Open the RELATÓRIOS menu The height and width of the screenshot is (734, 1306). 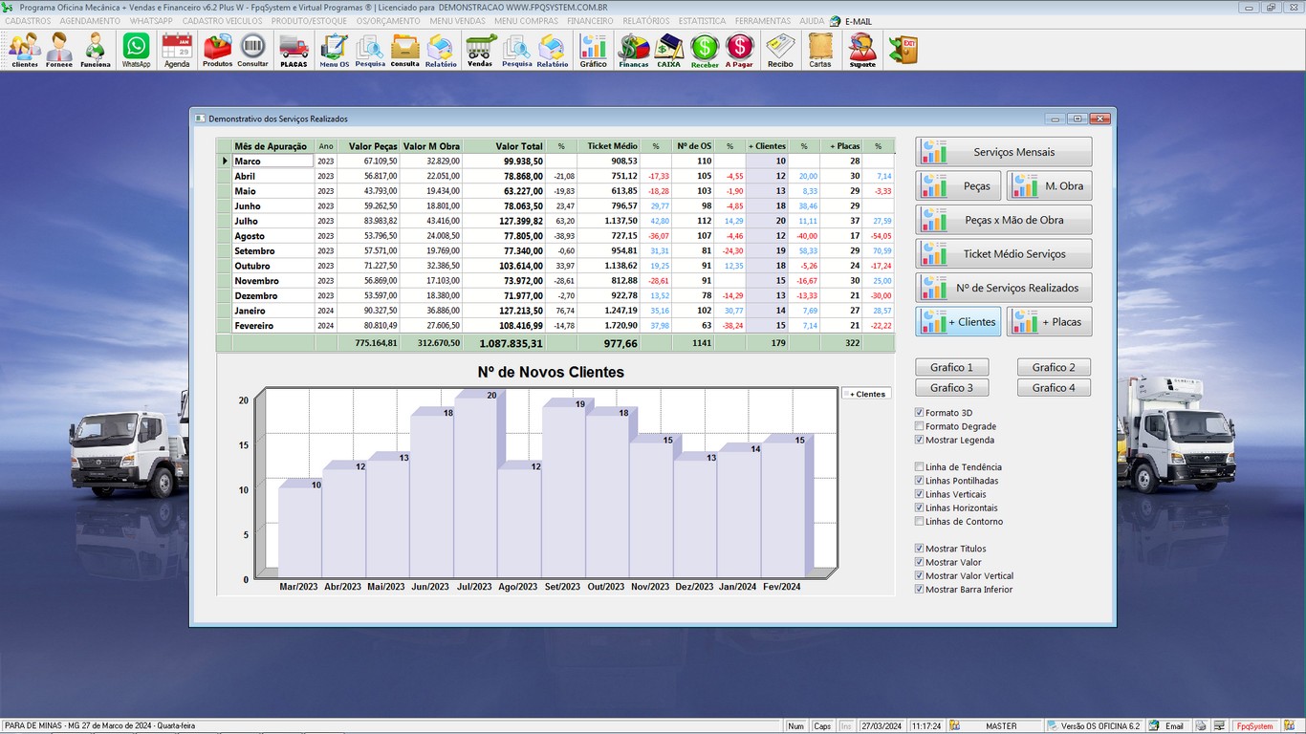point(645,21)
